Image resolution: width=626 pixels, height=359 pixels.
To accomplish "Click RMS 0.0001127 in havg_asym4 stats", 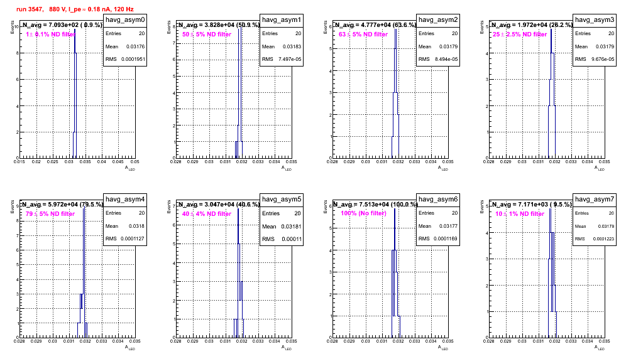I will [125, 238].
